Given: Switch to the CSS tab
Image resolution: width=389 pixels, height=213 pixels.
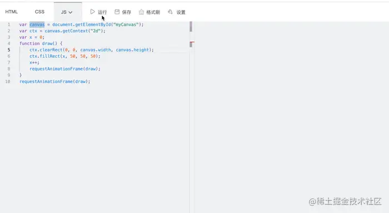Looking at the screenshot, I should click(x=39, y=12).
